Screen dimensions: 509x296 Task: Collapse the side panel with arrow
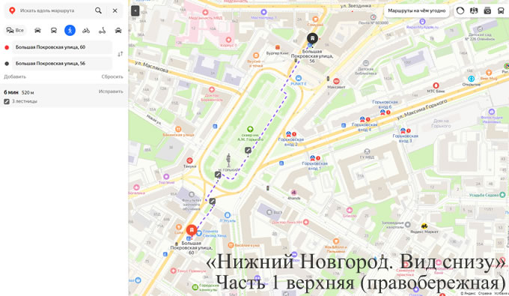[x=135, y=10]
